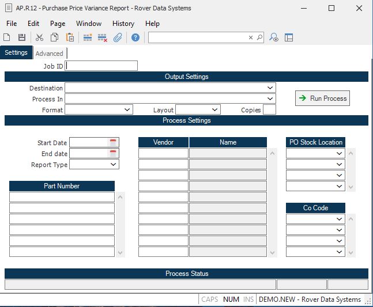Click the Cut scissors icon

[39, 37]
